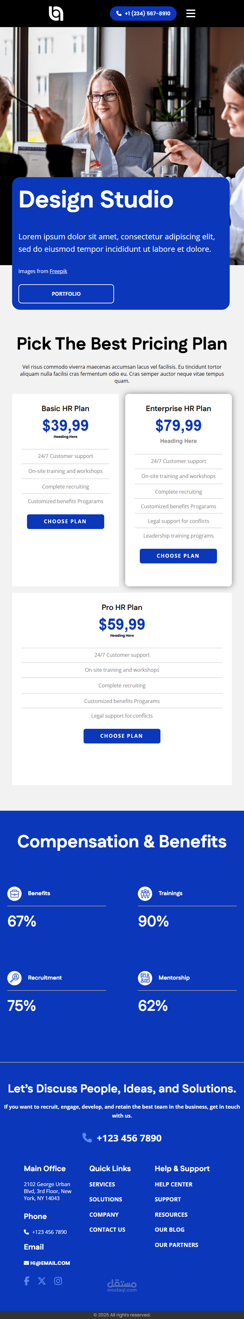The height and width of the screenshot is (1319, 244).
Task: Click the site logo in header
Action: [x=56, y=13]
